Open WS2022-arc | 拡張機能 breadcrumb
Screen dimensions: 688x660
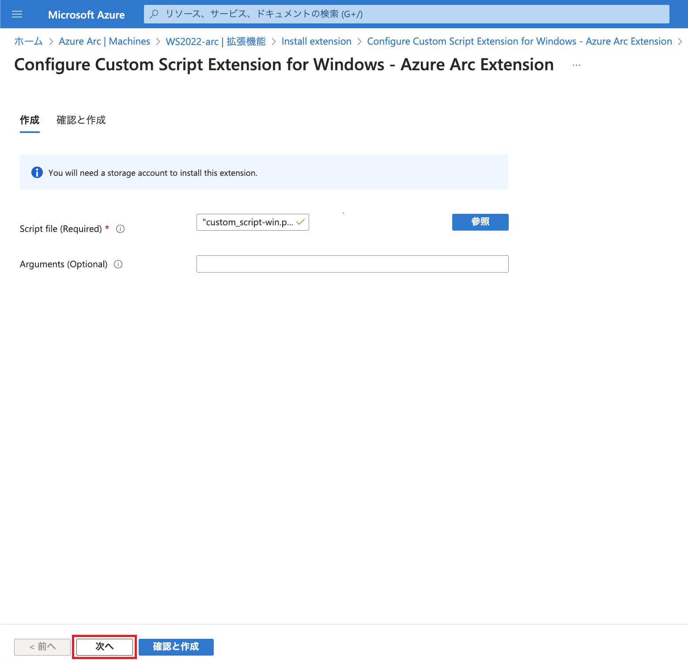pyautogui.click(x=215, y=41)
